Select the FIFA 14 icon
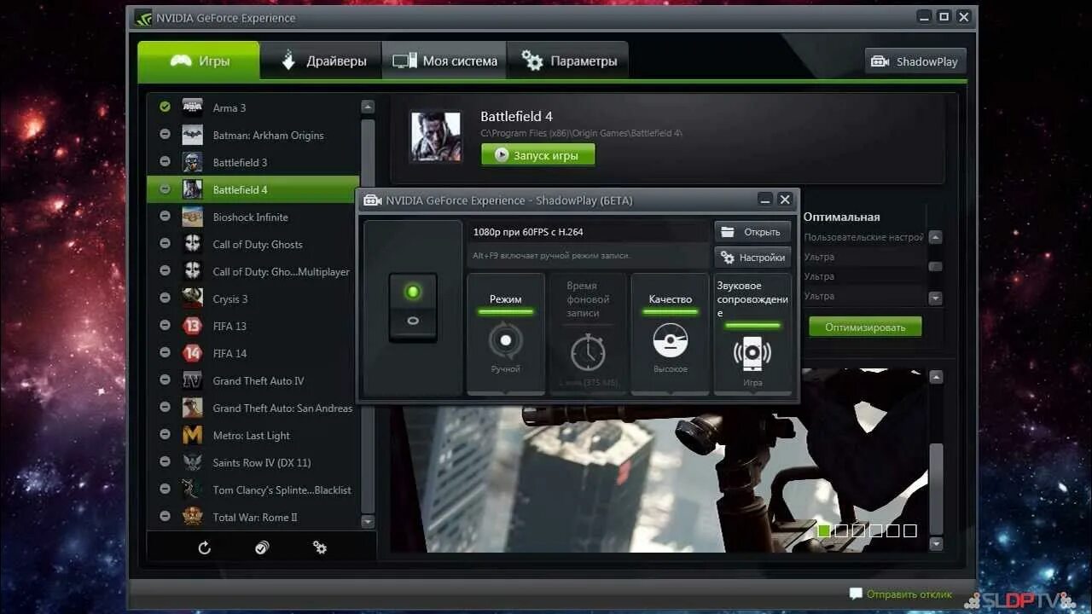 click(193, 353)
